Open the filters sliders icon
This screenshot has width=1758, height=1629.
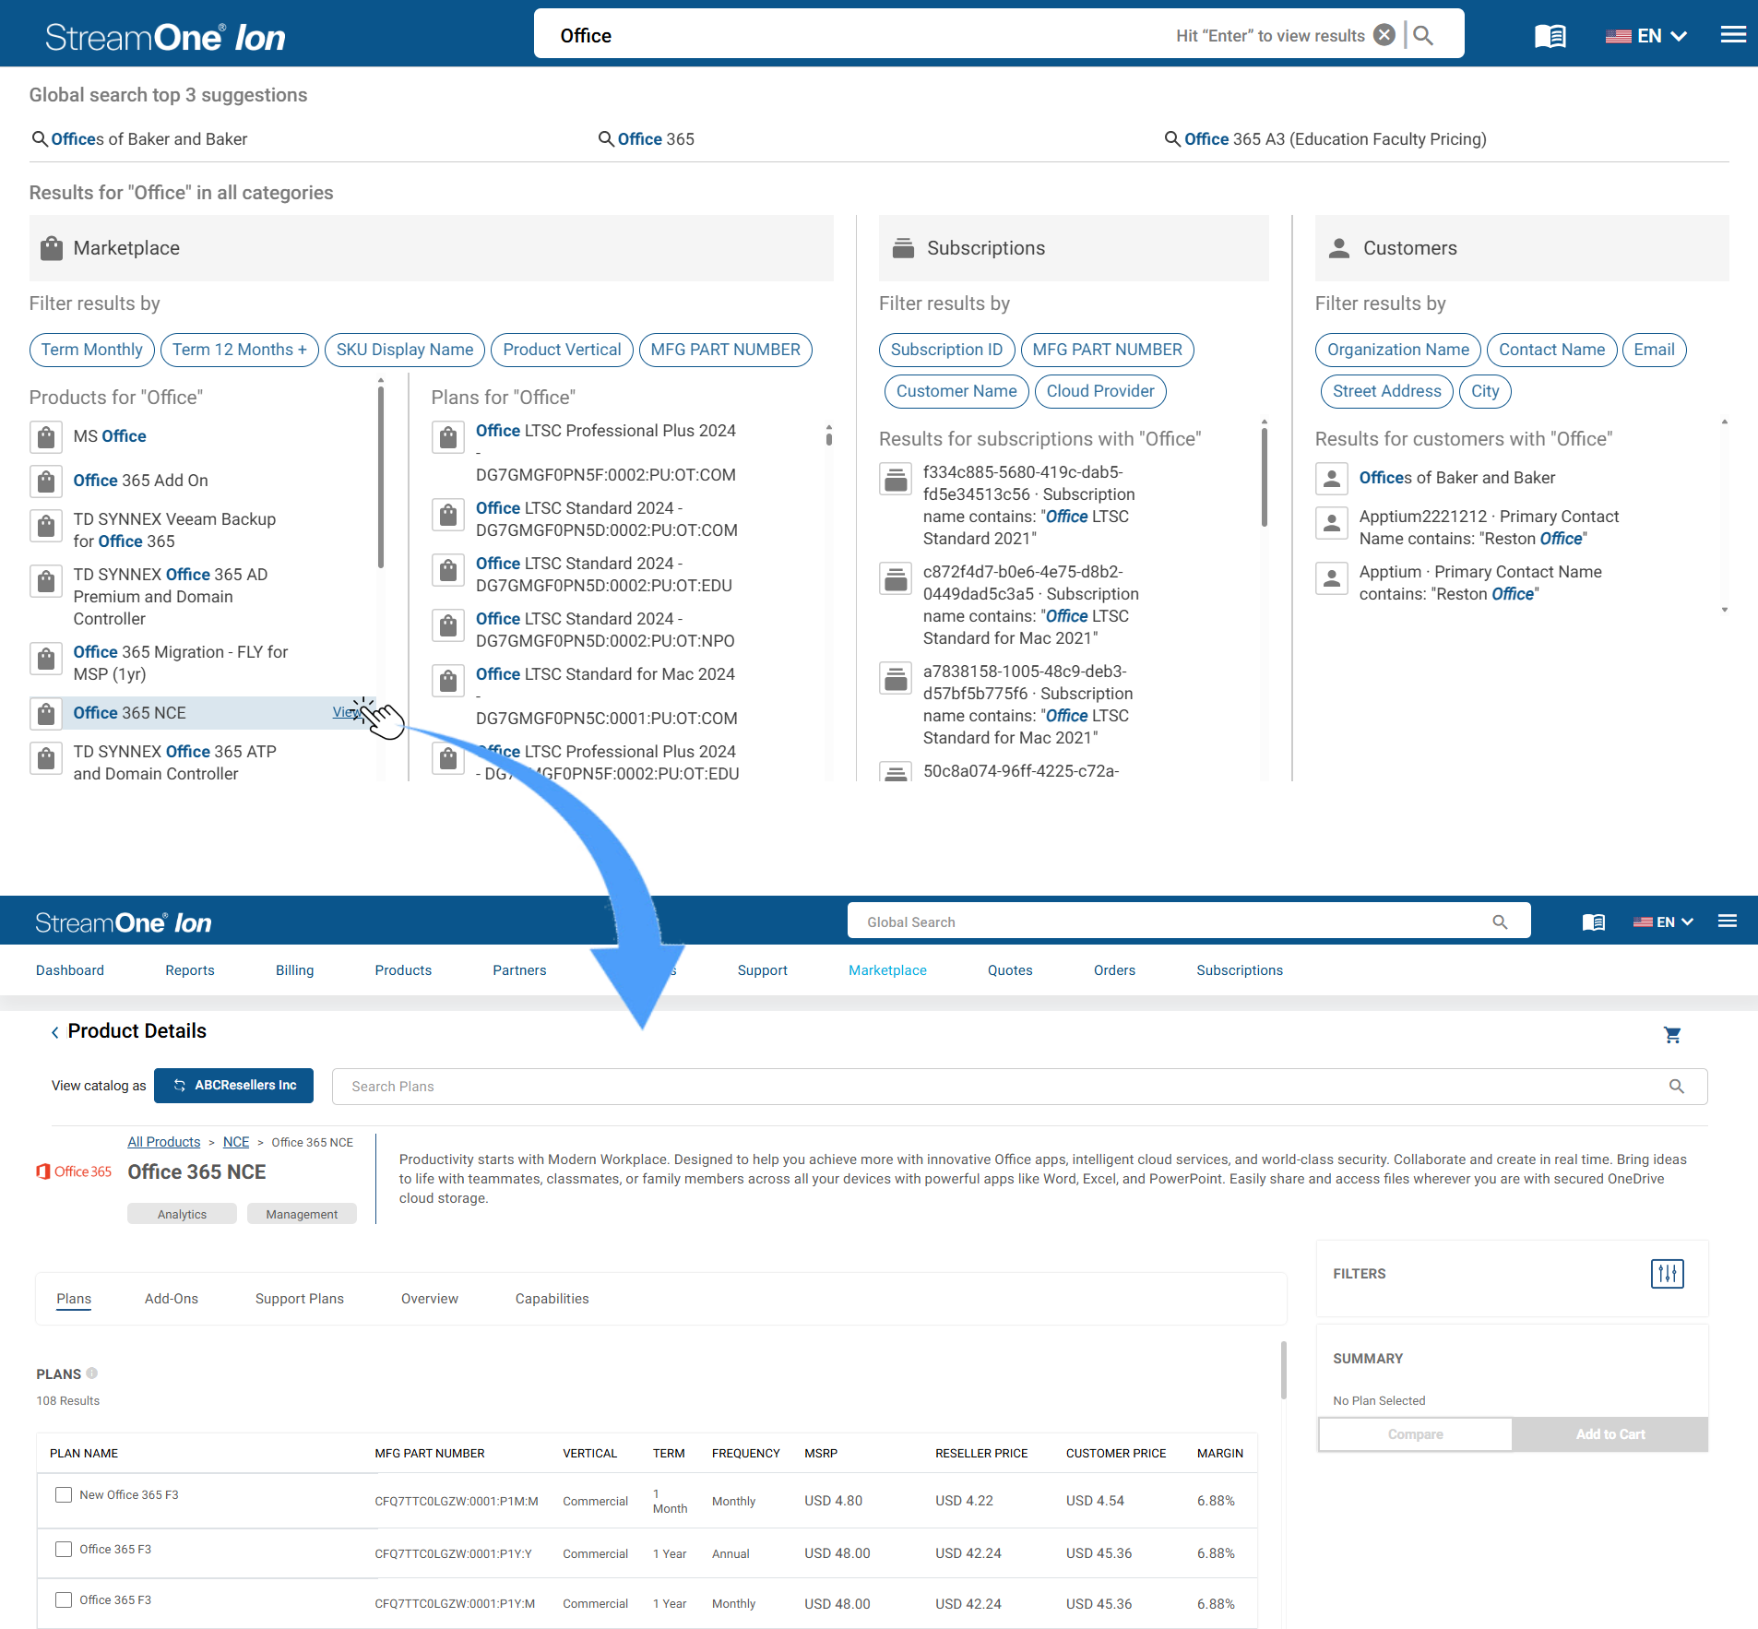tap(1668, 1274)
